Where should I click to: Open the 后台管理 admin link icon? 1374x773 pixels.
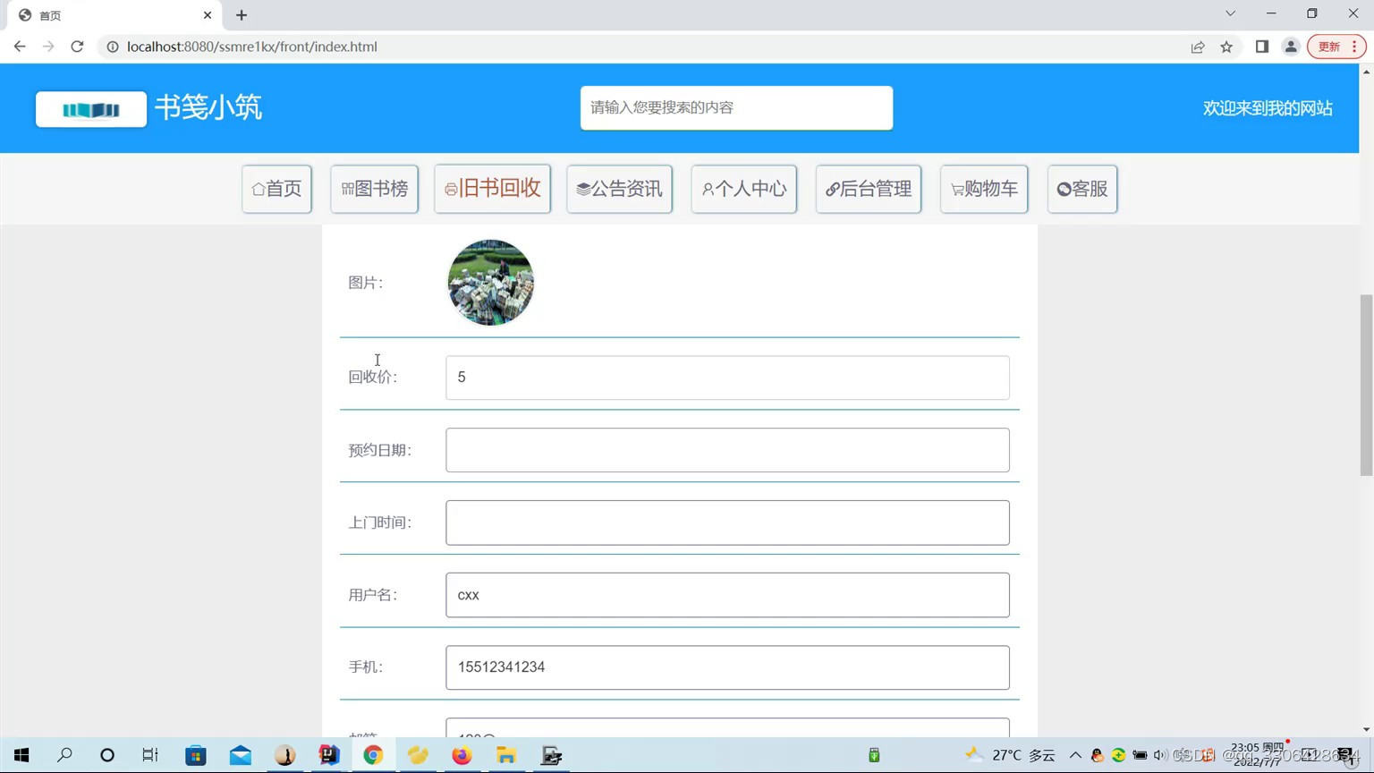[x=832, y=189]
